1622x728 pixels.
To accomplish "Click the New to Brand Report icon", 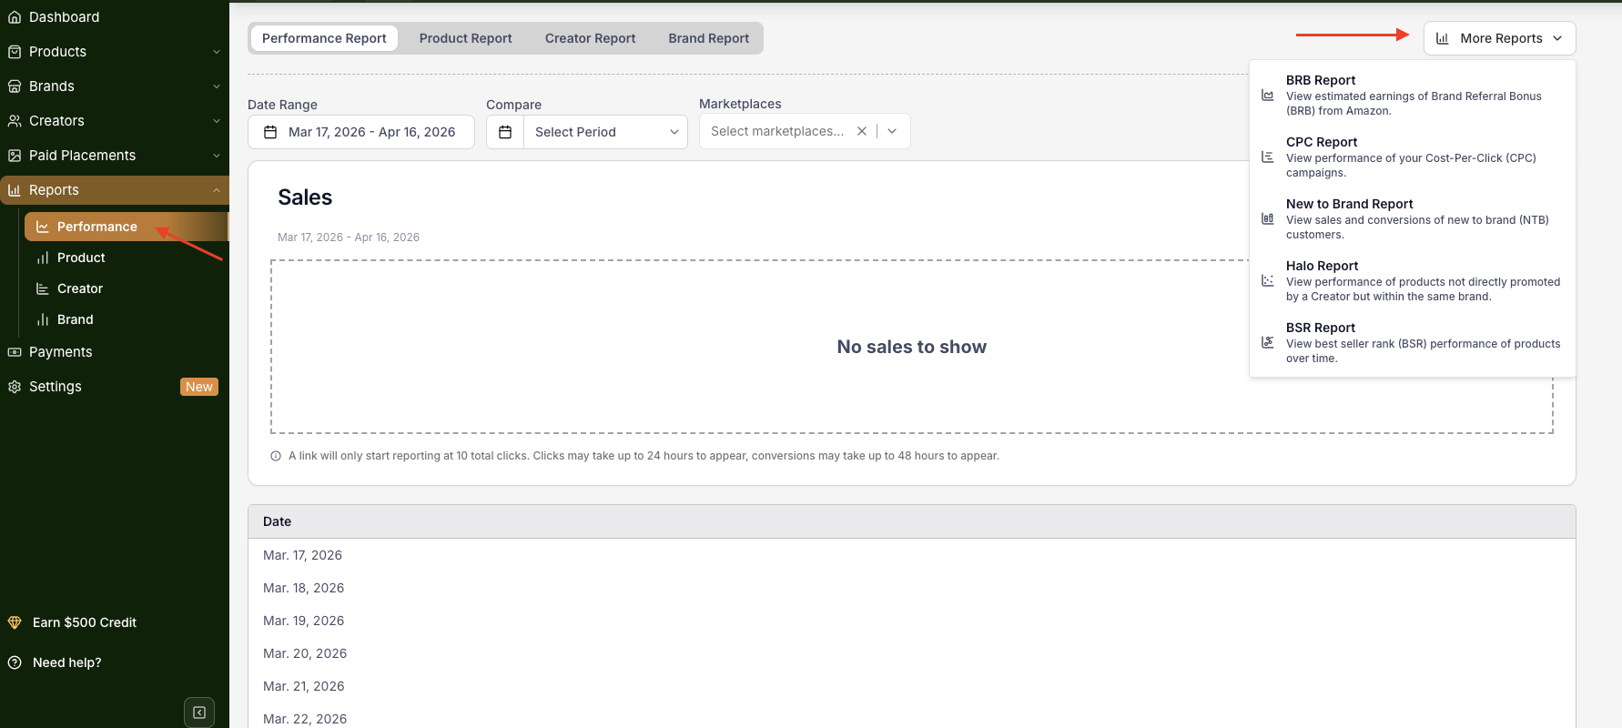I will click(x=1267, y=218).
